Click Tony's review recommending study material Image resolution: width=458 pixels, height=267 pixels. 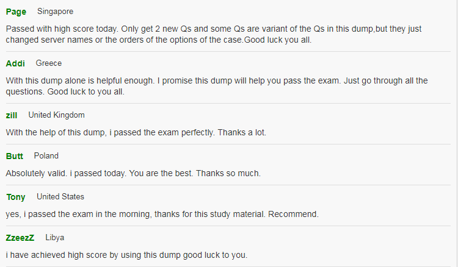(162, 214)
